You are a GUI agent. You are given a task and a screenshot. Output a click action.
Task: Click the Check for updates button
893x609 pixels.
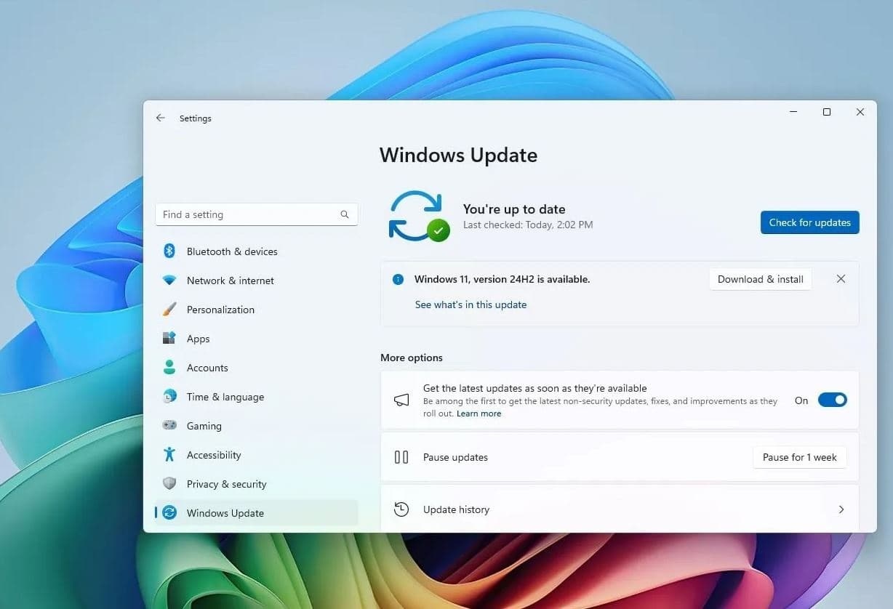coord(810,222)
